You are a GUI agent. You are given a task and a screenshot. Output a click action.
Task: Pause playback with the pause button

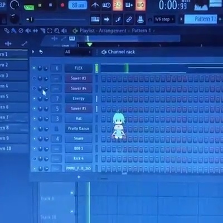coord(40,6)
